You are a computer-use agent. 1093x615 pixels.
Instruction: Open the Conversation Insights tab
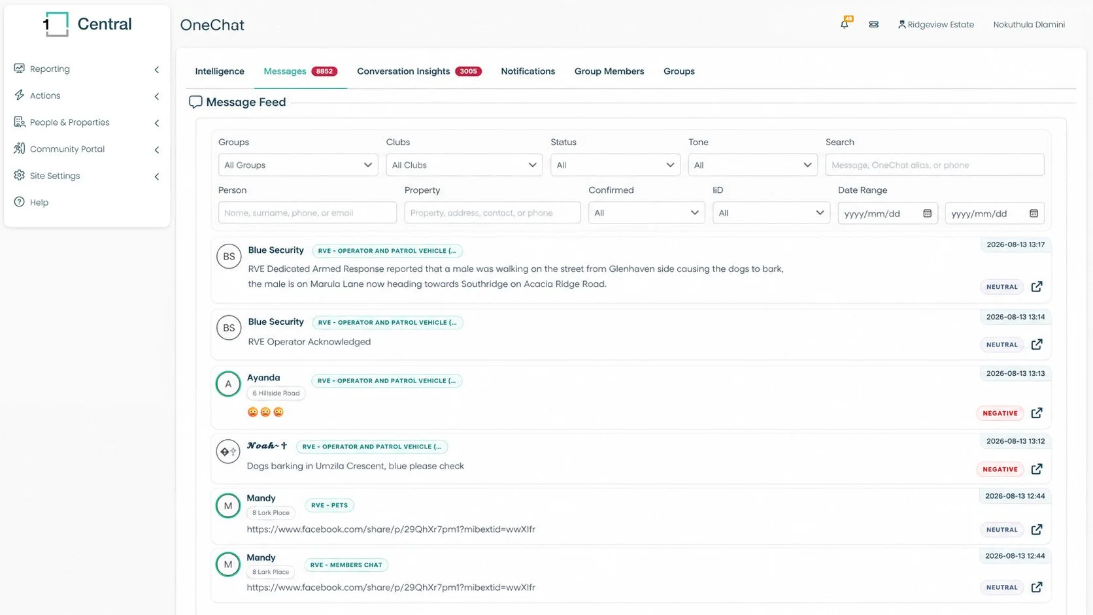coord(419,71)
